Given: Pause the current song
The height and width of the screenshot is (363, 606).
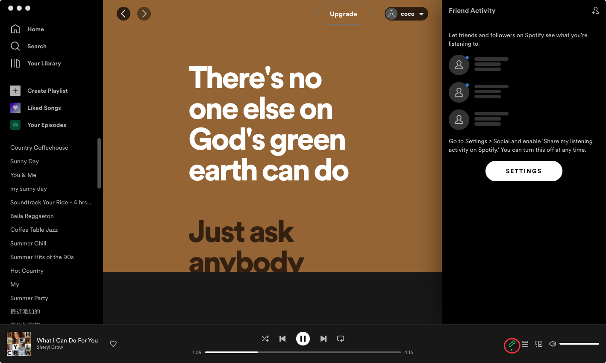Looking at the screenshot, I should [x=303, y=339].
